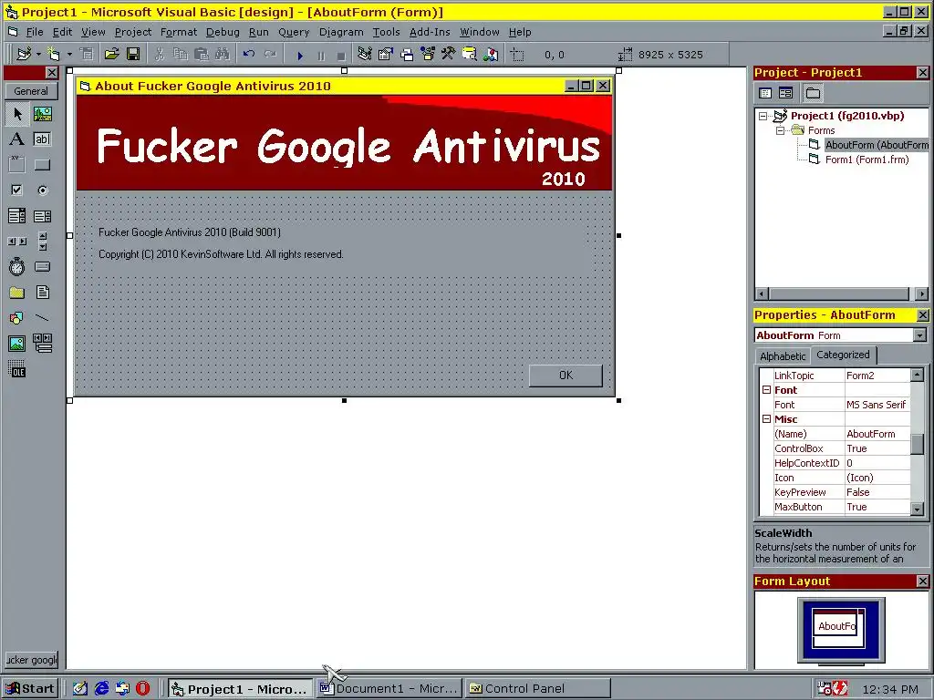
Task: Select the OptionButton control in the toolbox
Action: 42,190
